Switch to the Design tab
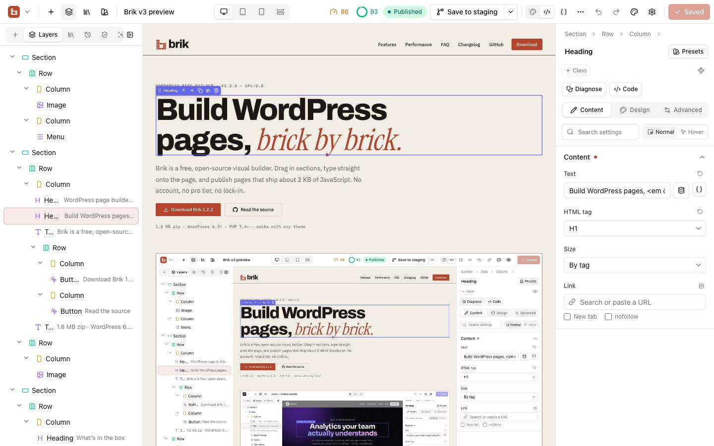 point(635,110)
